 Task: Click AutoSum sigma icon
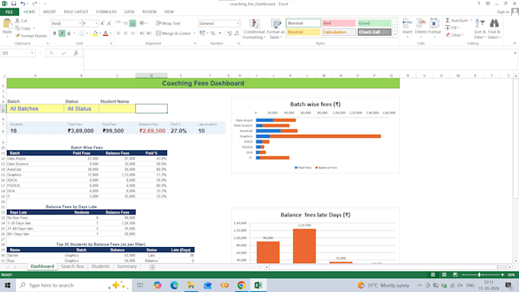click(447, 21)
